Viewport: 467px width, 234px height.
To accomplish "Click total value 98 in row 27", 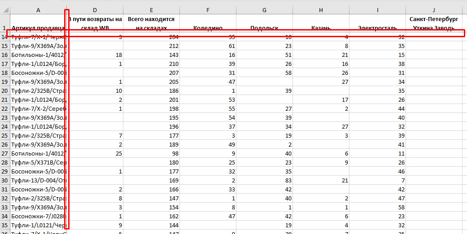I will point(151,153).
